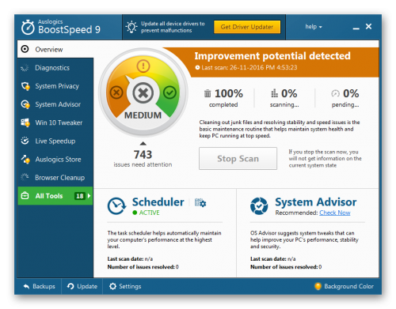The width and height of the screenshot is (396, 309).
Task: Follow the Check Now link
Action: [x=335, y=213]
